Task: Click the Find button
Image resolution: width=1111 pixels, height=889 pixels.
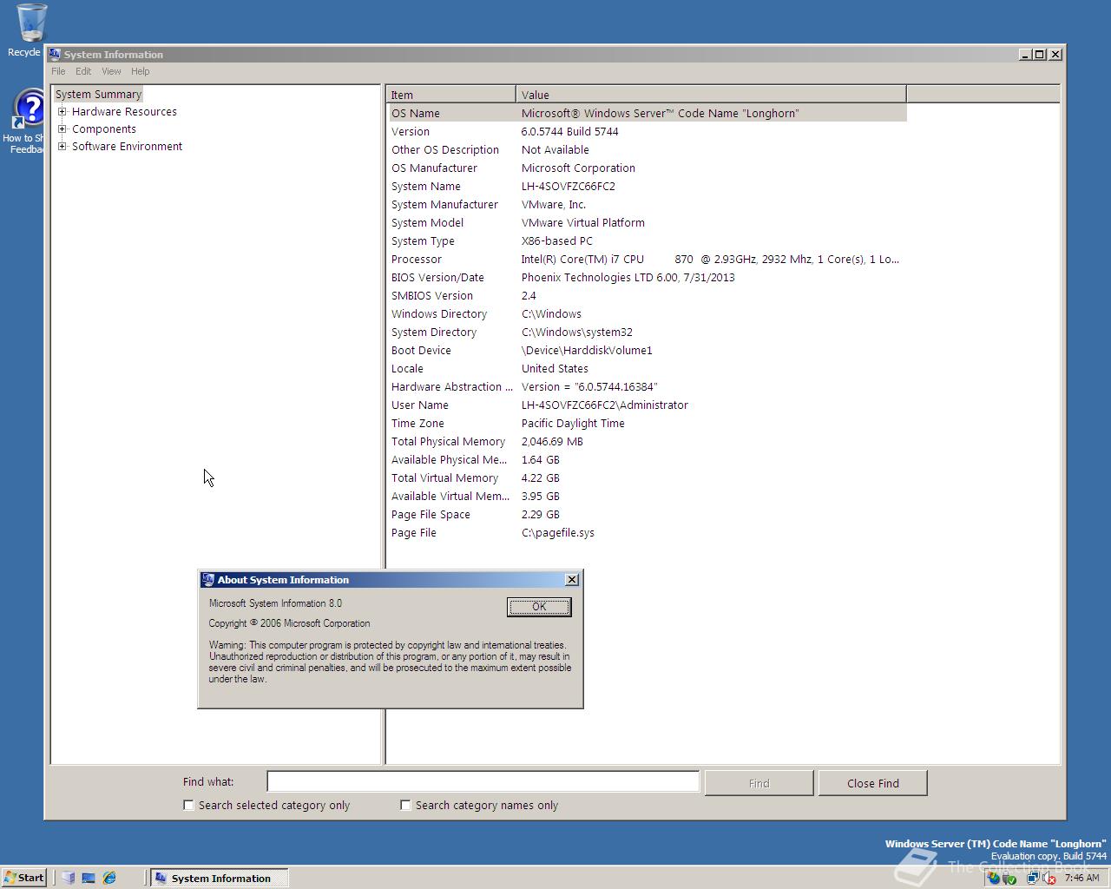Action: 759,783
